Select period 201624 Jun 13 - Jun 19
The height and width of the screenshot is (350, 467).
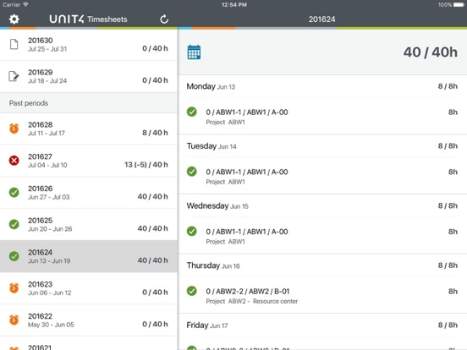[x=89, y=256]
